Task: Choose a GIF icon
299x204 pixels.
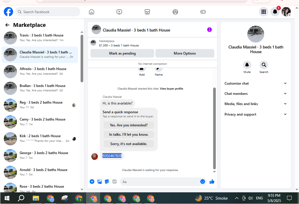Action: tap(114, 182)
